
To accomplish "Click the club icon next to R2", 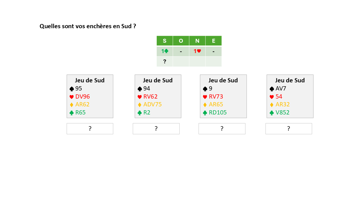I will click(140, 113).
